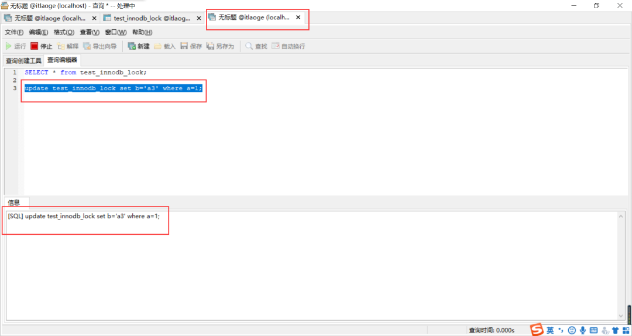Click the 解释 (Explain) toolbar button

[x=68, y=46]
